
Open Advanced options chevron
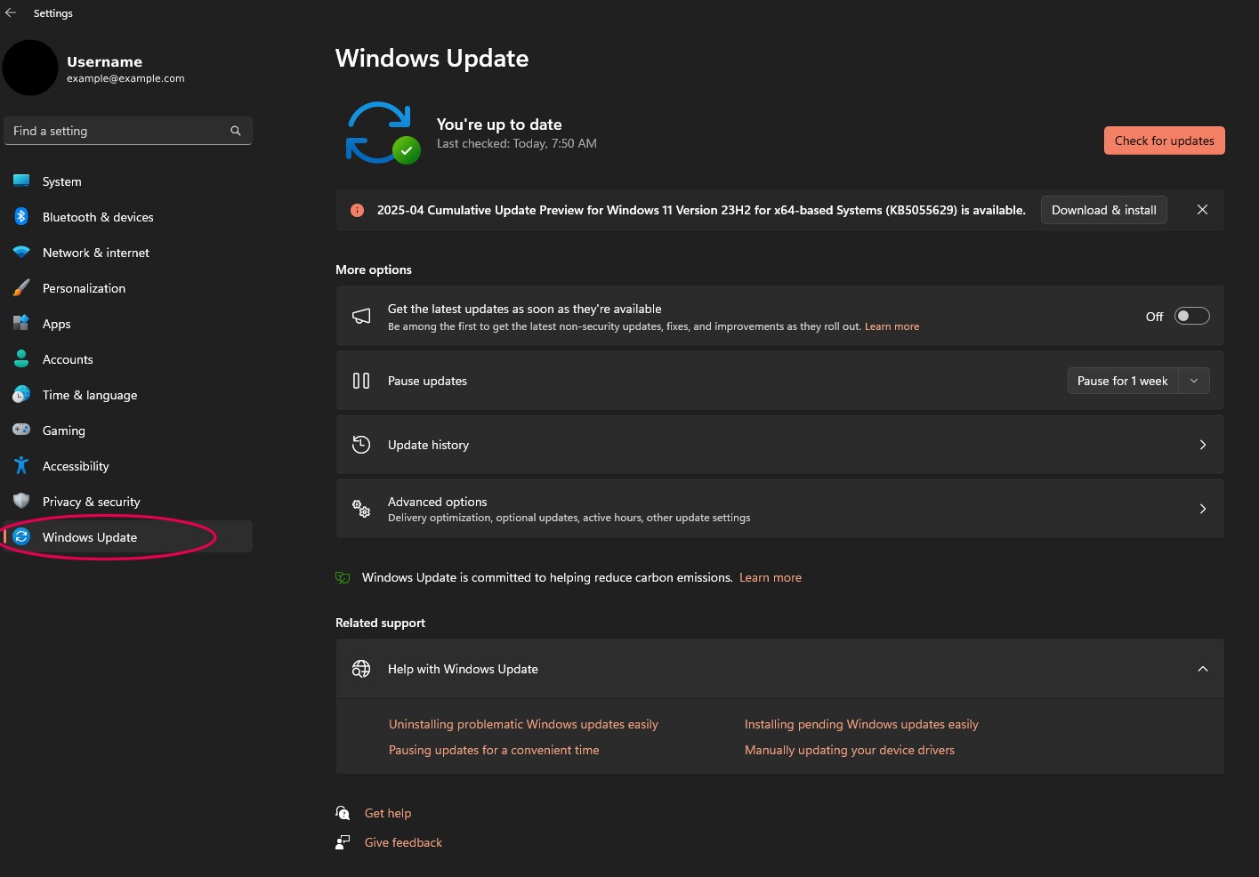point(1203,509)
